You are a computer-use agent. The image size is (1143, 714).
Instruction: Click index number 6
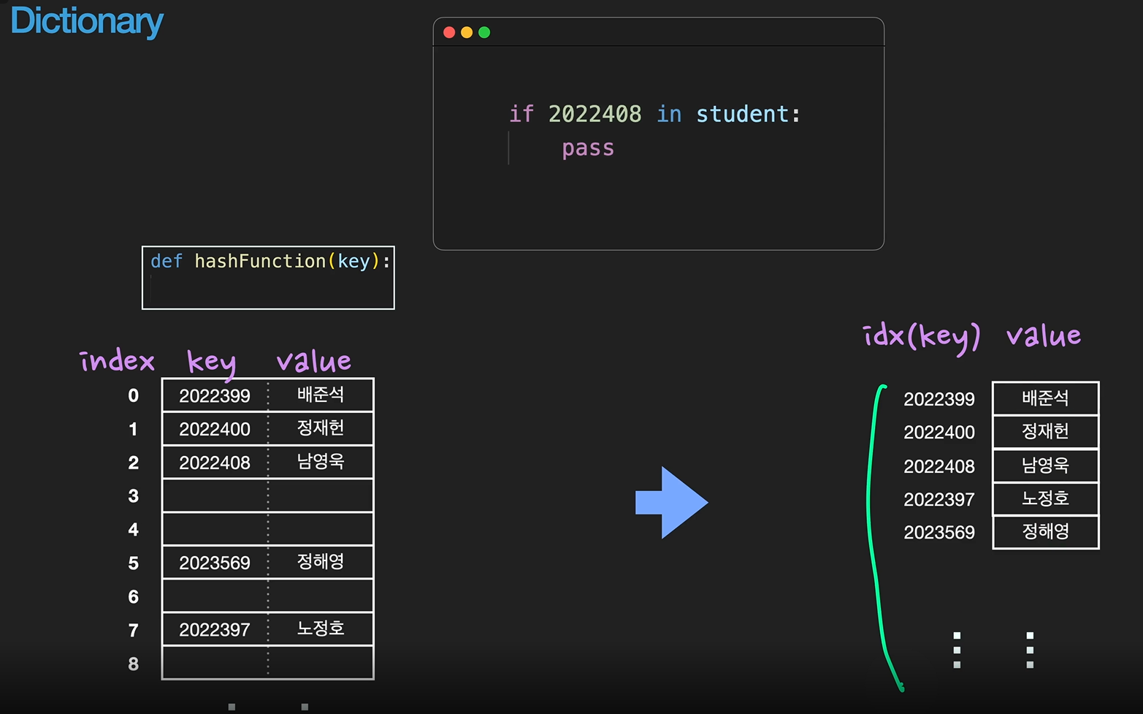point(133,597)
